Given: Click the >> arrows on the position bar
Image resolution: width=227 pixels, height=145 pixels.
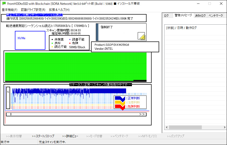Looking at the screenshot, I should tap(142, 114).
